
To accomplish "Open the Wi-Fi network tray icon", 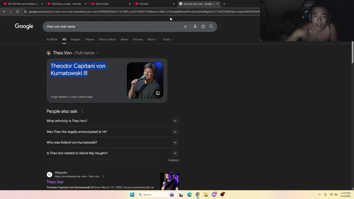I will click(x=331, y=195).
